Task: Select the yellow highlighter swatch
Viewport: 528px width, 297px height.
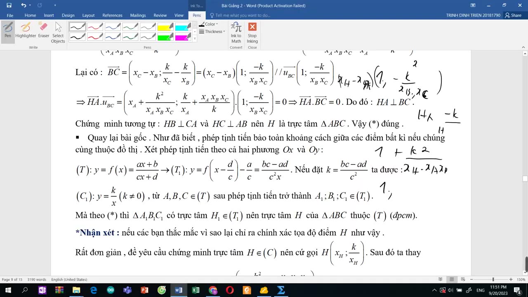Action: coord(165,27)
